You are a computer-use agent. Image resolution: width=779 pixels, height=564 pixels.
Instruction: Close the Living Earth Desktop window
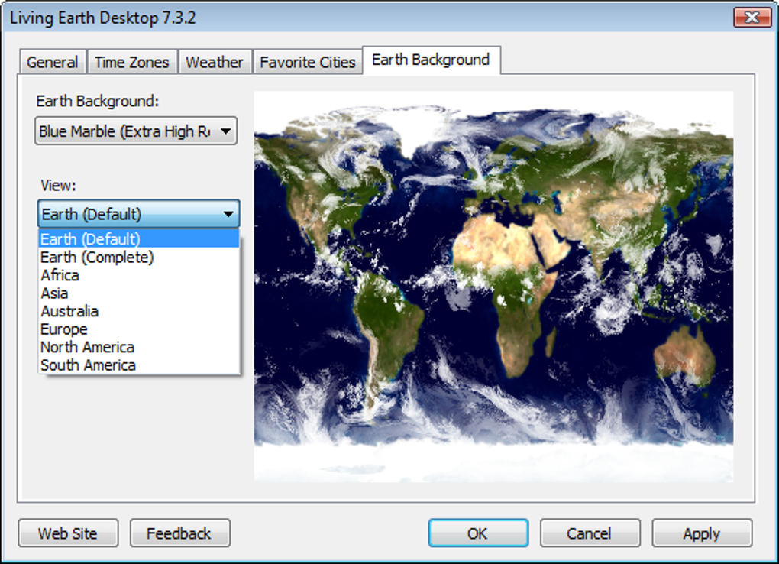coord(752,18)
